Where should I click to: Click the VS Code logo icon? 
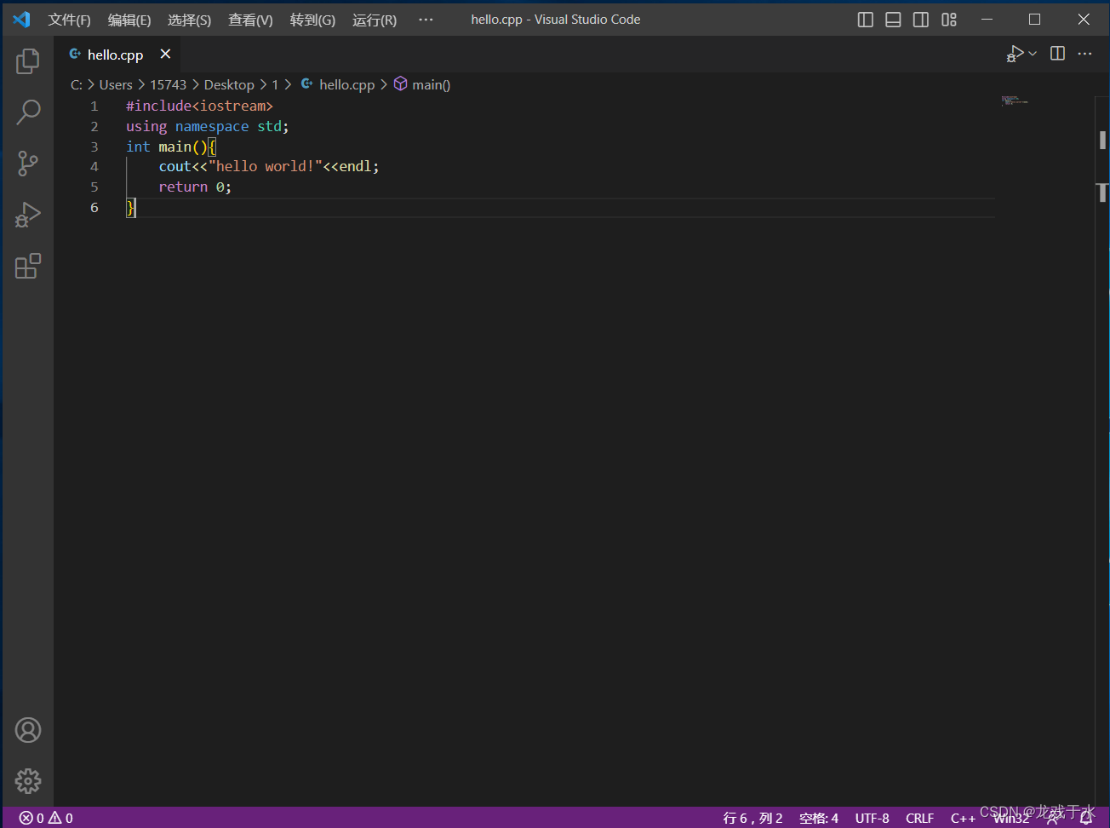click(x=21, y=19)
